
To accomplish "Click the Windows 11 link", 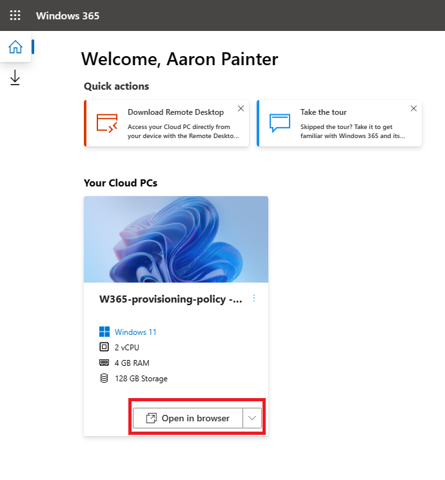I will click(x=135, y=332).
